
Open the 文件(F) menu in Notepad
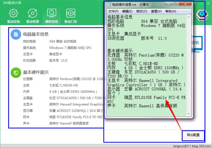click(113, 11)
